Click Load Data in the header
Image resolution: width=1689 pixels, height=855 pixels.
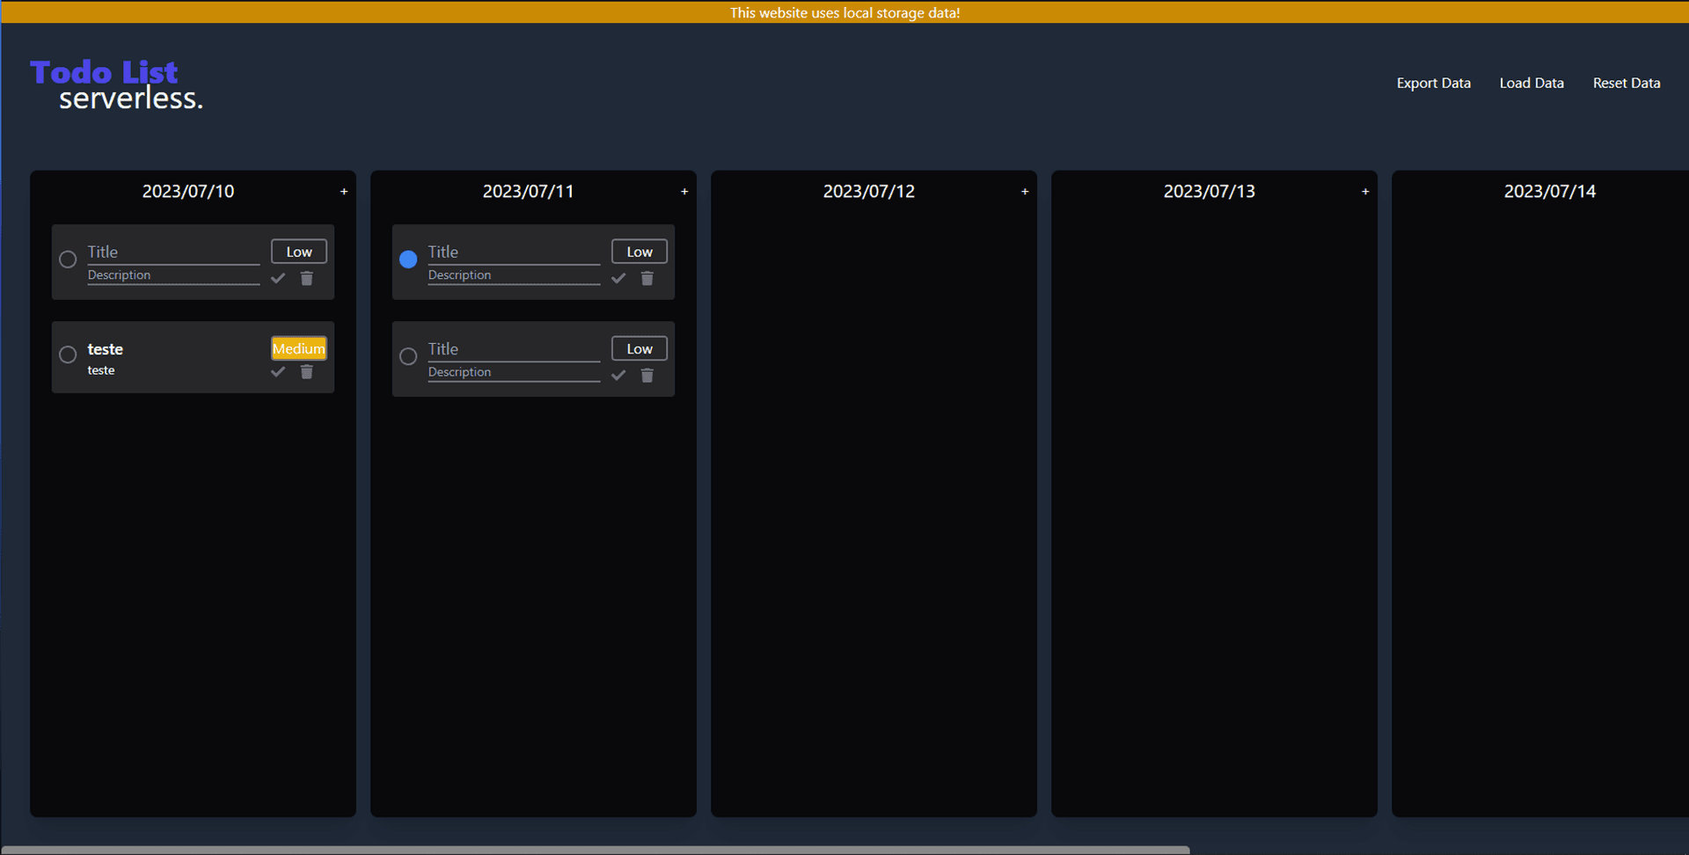pos(1531,83)
